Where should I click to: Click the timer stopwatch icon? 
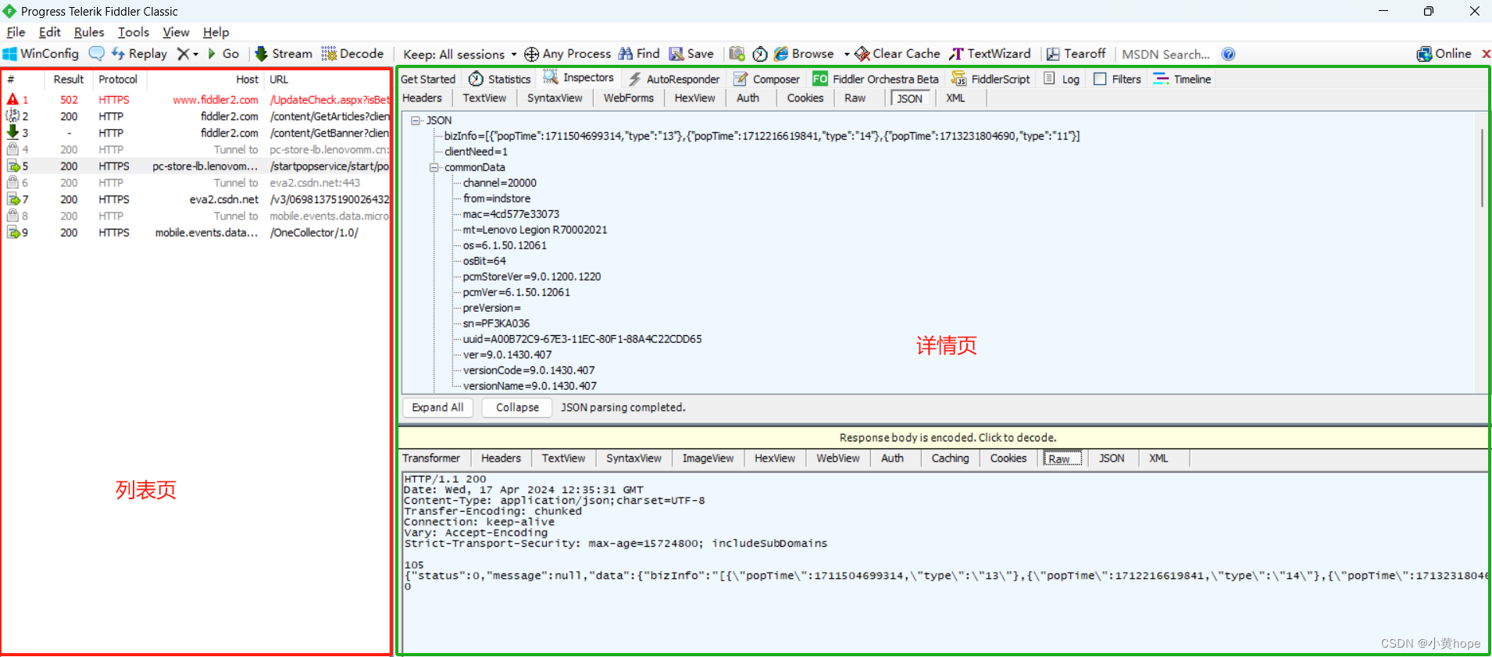point(760,54)
